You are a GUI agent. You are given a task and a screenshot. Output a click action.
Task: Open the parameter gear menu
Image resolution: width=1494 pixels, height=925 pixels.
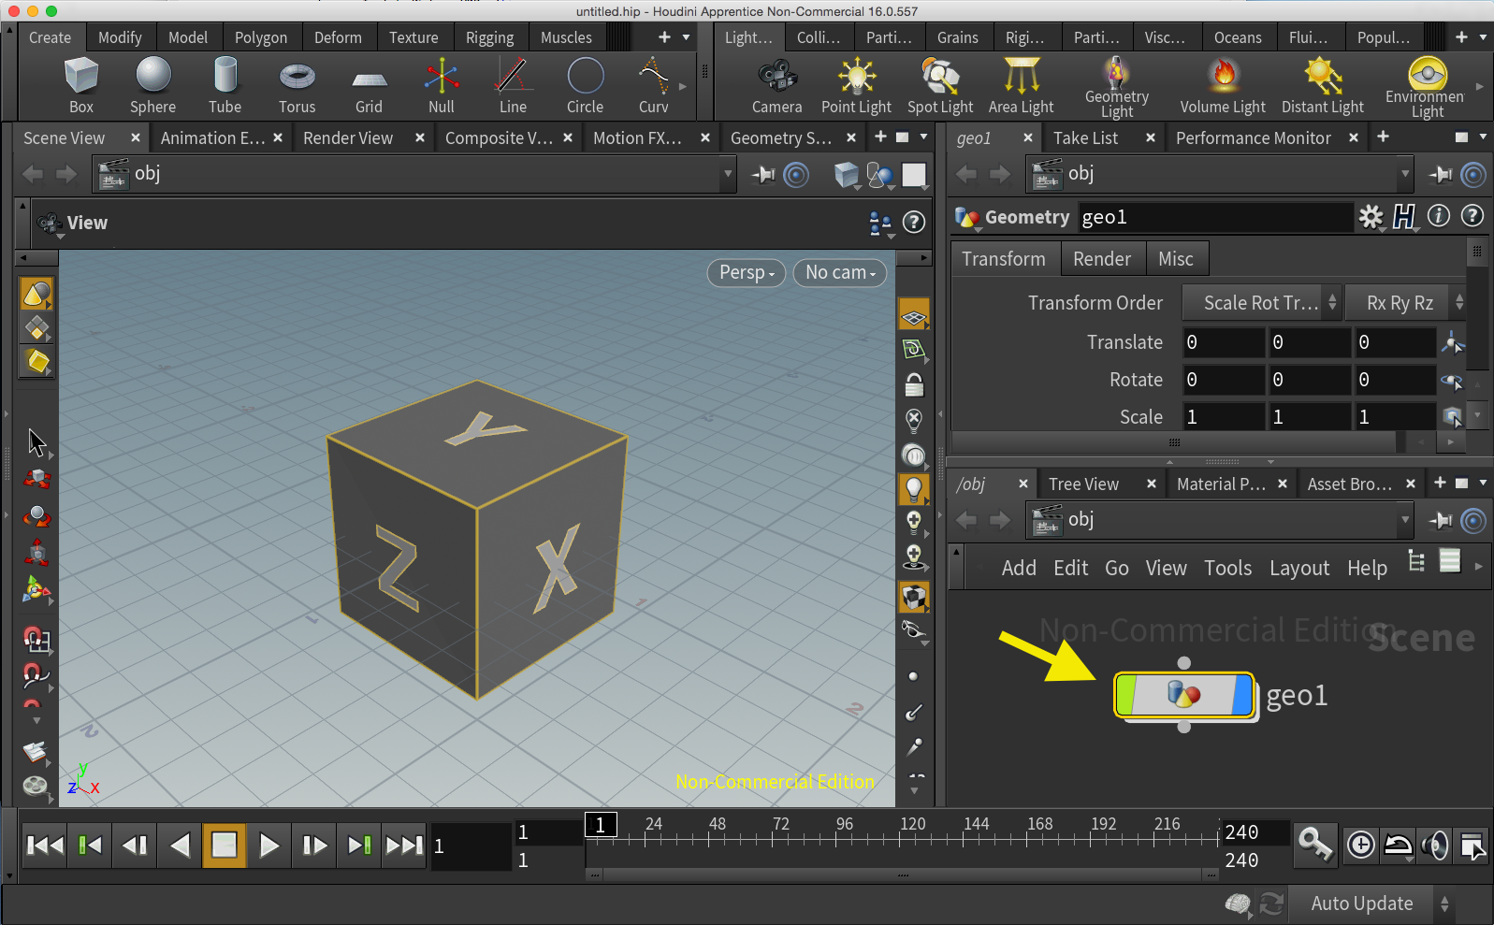coord(1371,217)
